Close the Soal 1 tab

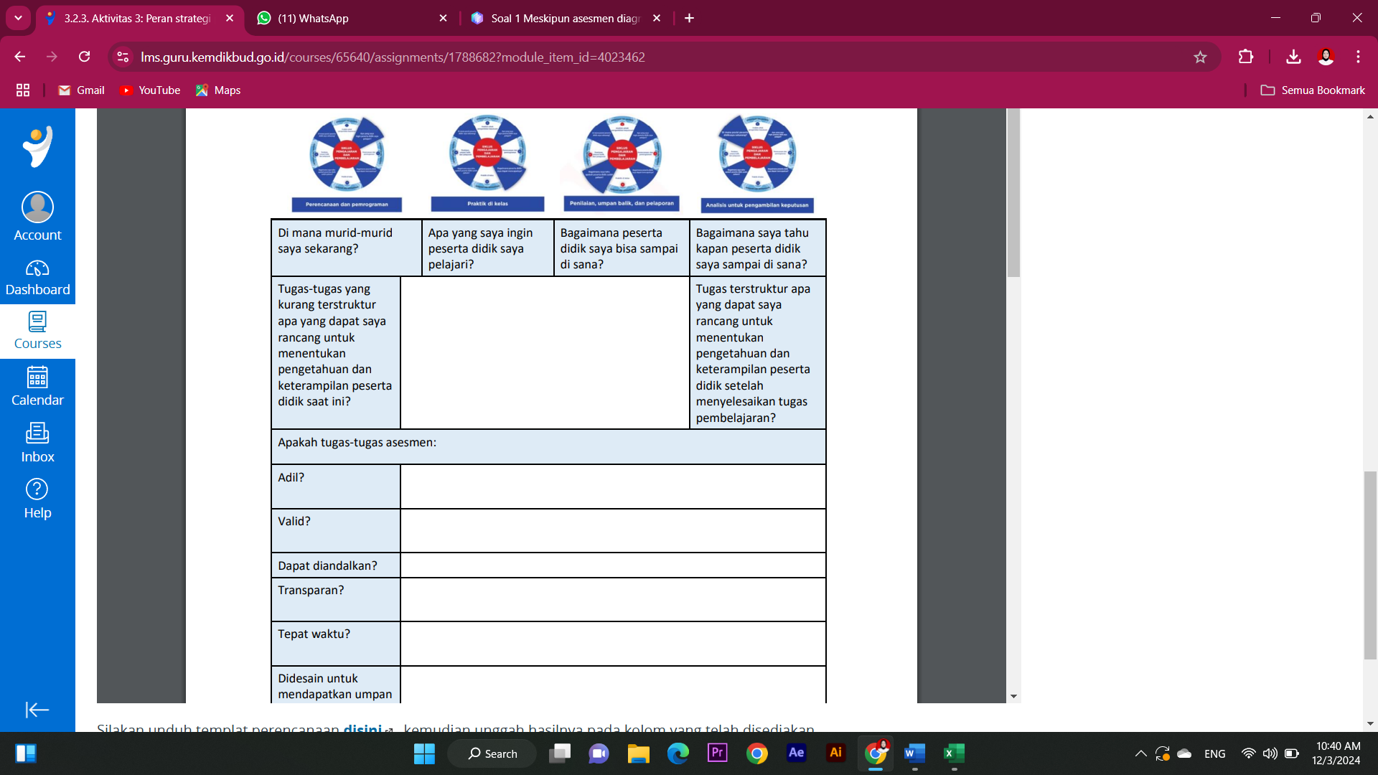point(656,18)
